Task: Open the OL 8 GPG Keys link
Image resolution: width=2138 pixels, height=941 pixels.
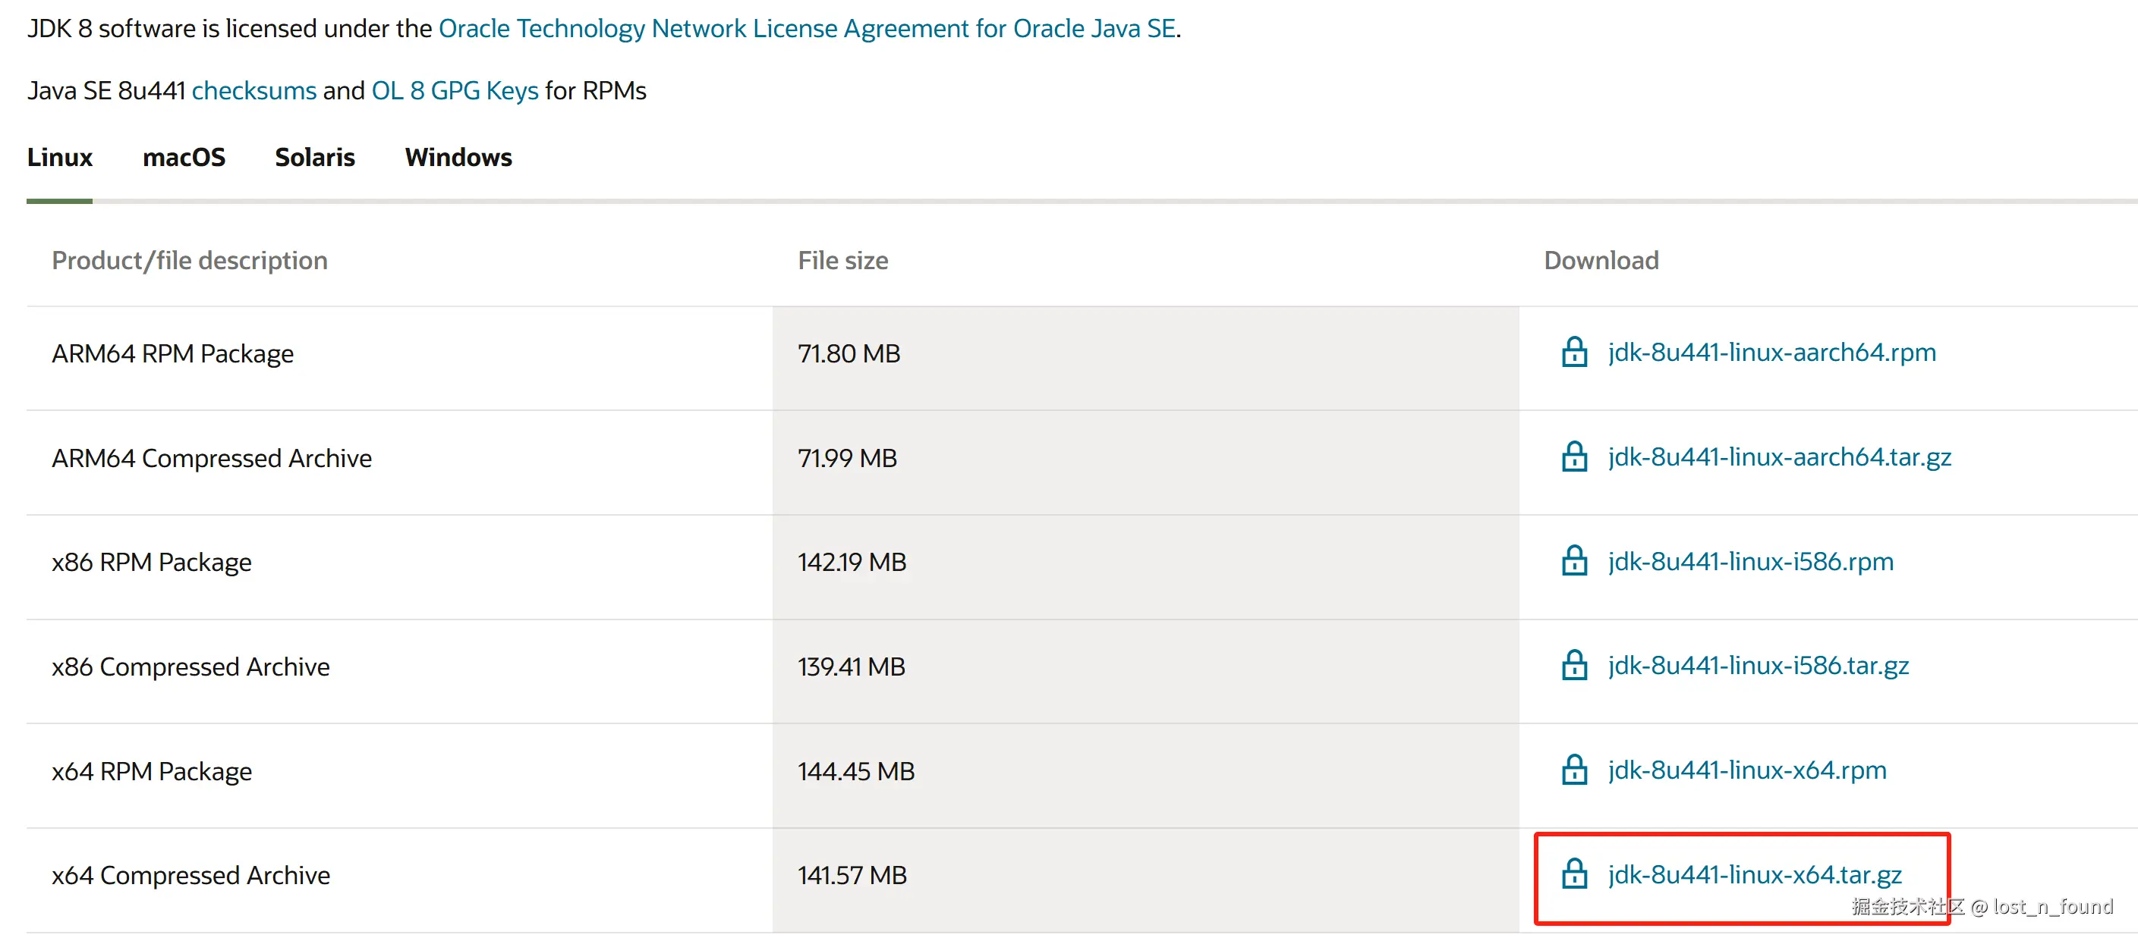Action: pos(455,90)
